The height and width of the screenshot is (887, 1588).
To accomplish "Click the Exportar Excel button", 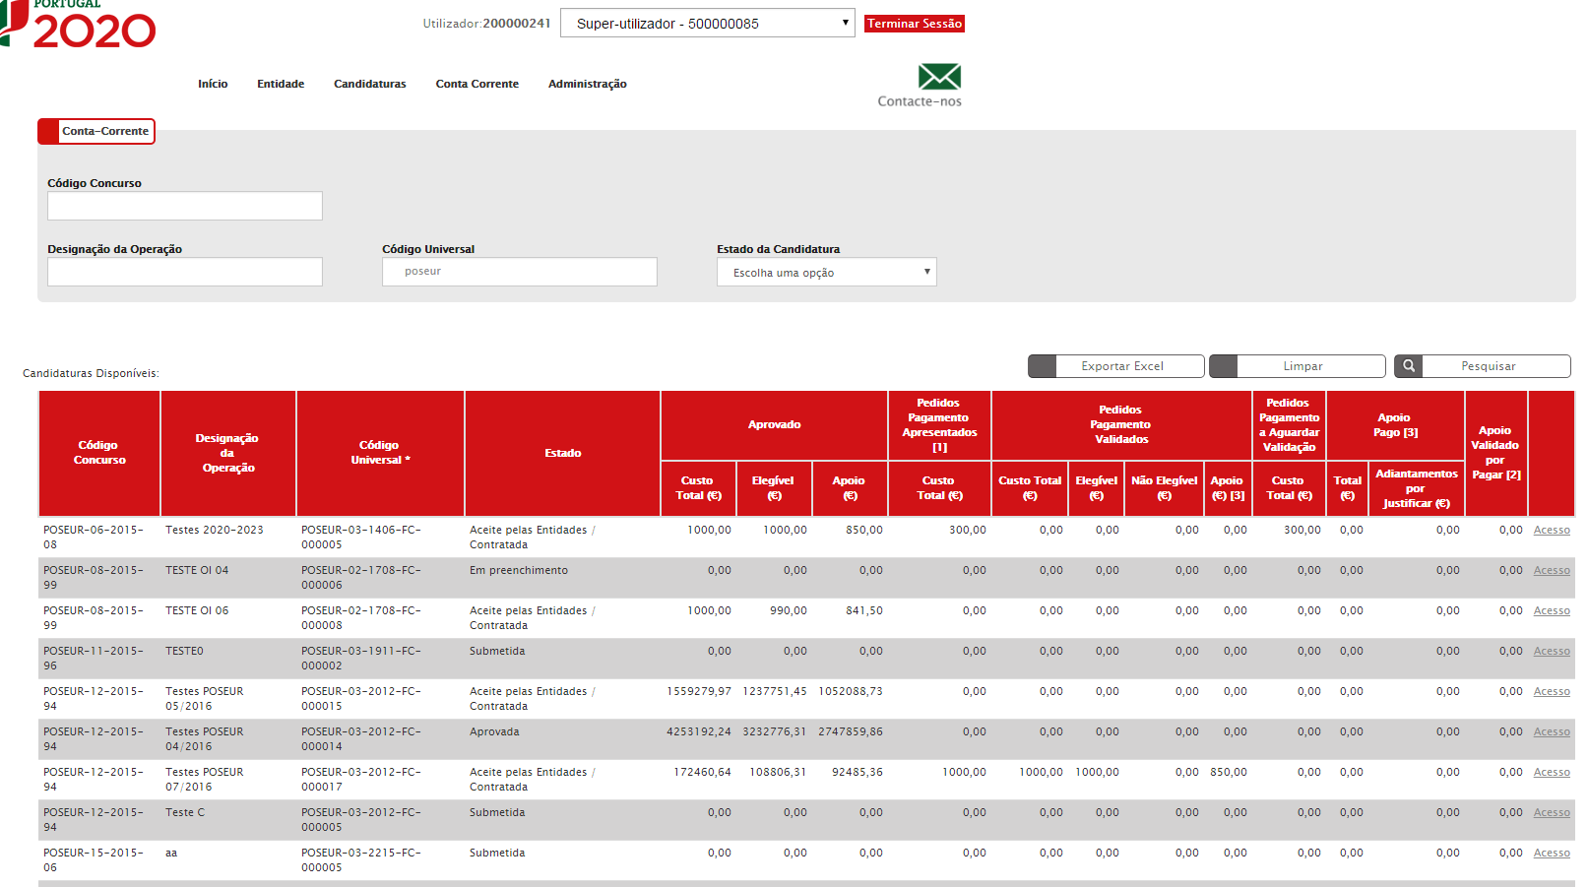I will (1115, 366).
